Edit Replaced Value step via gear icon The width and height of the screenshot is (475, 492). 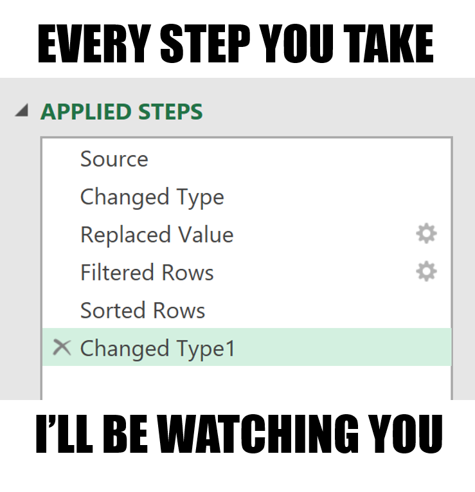click(426, 234)
